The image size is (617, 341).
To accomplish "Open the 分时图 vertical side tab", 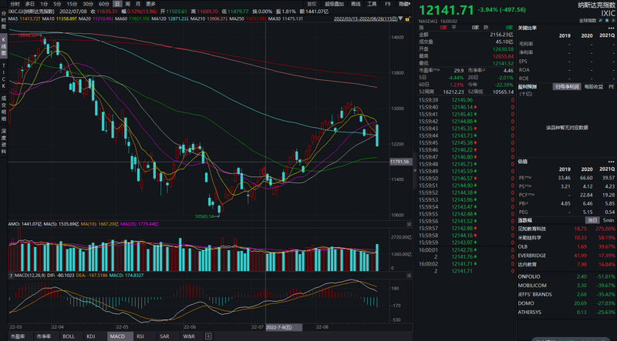I will [4, 21].
